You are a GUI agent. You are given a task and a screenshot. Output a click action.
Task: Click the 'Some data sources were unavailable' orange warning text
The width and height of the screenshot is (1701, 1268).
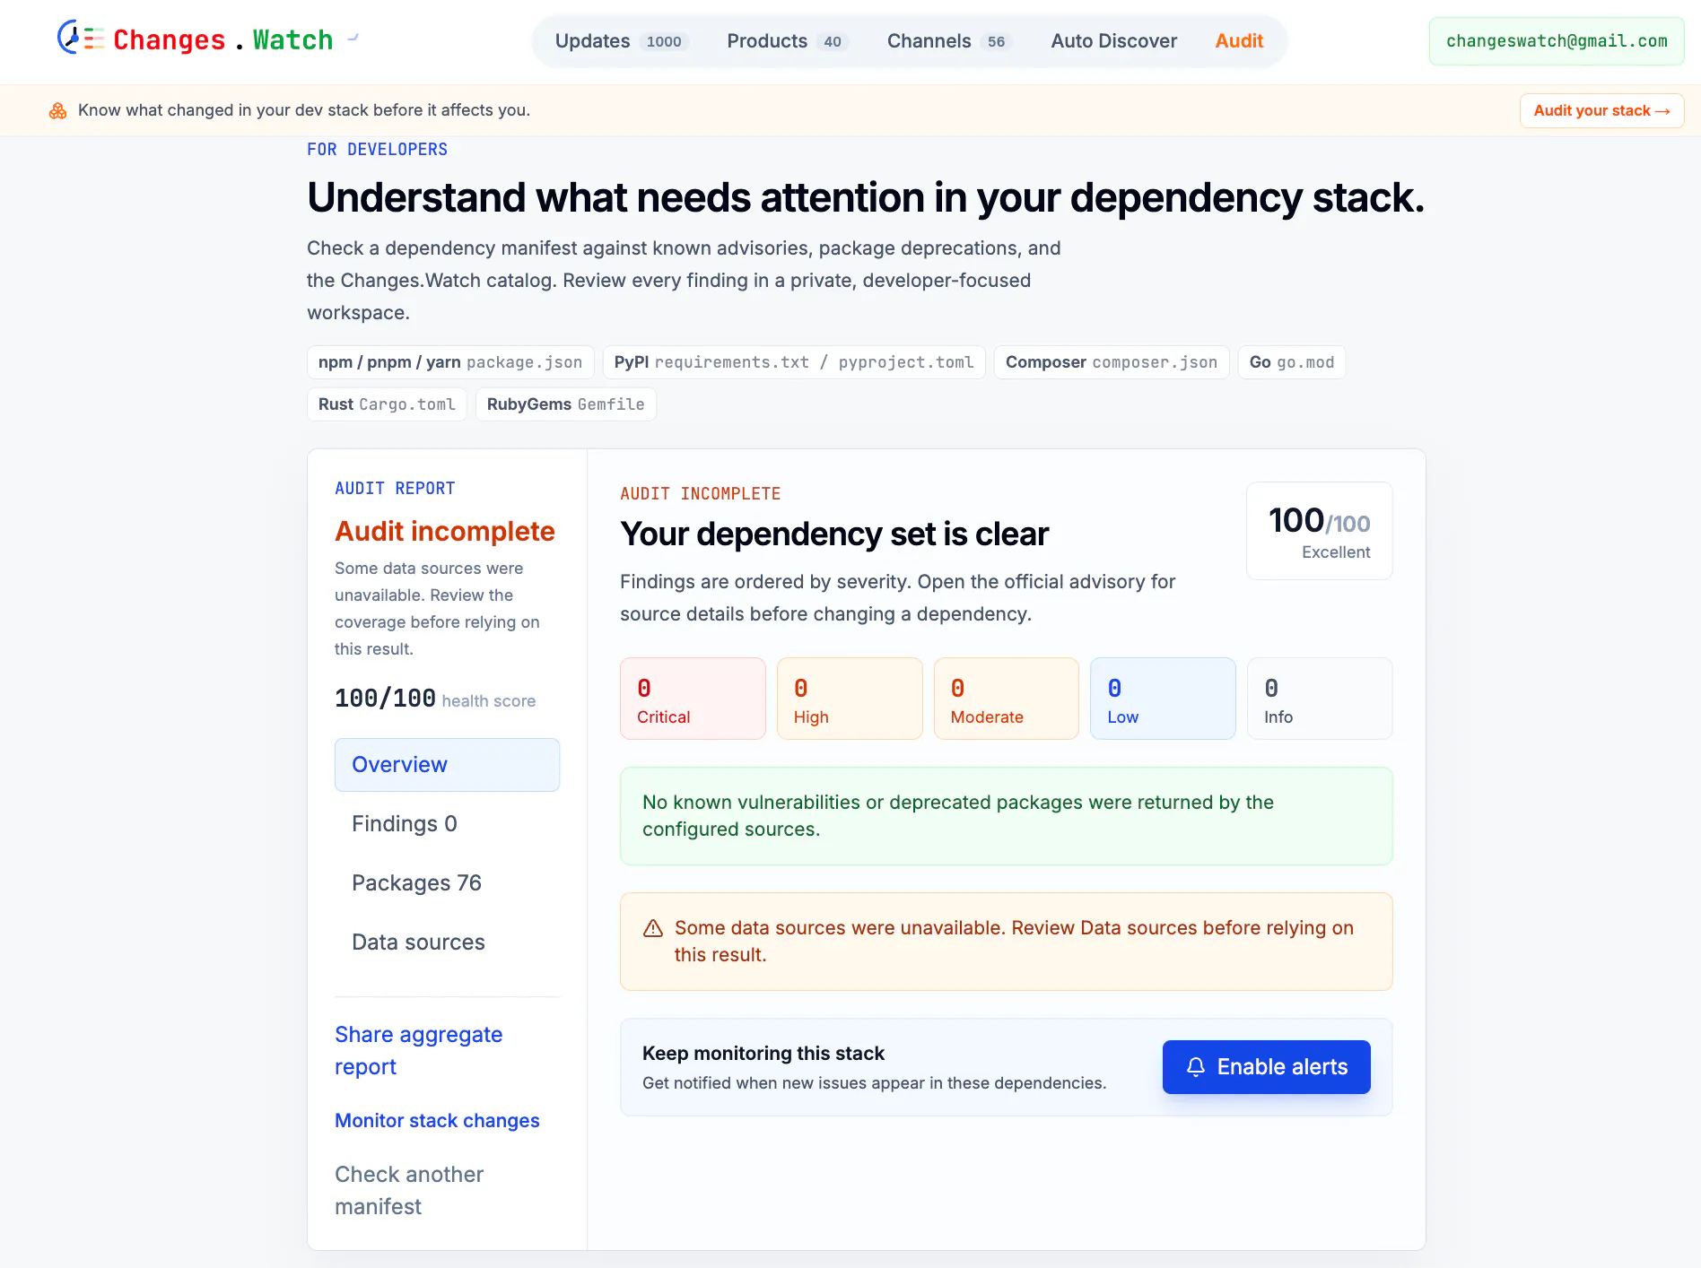point(1014,942)
